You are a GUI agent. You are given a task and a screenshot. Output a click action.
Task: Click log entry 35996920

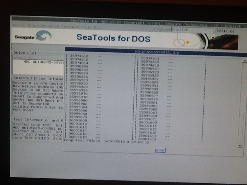pyautogui.click(x=79, y=66)
